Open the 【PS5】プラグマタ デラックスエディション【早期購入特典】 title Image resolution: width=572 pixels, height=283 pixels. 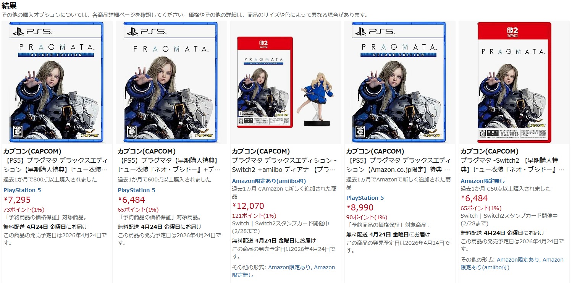point(55,165)
